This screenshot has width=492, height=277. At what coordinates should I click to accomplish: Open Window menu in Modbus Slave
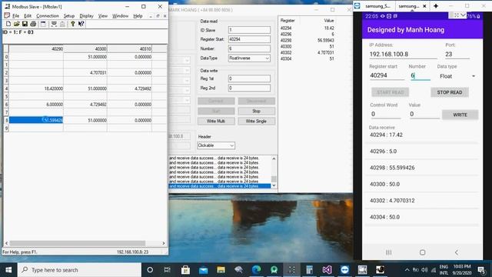[120, 15]
